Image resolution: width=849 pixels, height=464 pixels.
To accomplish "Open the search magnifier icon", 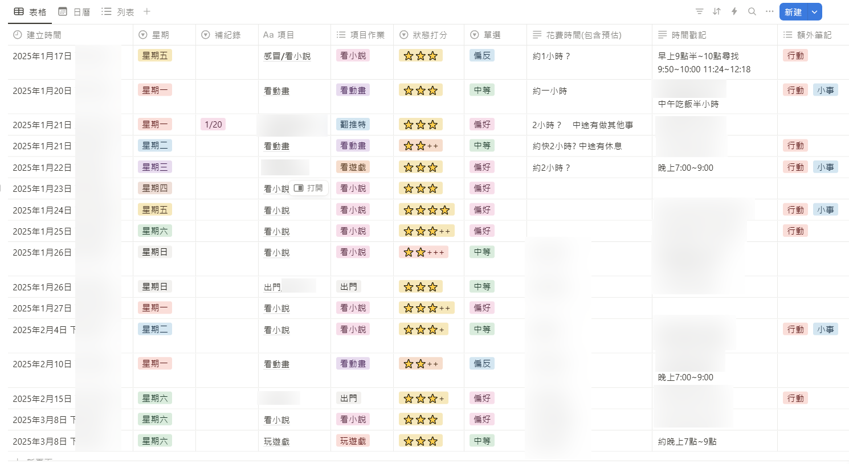I will (752, 11).
